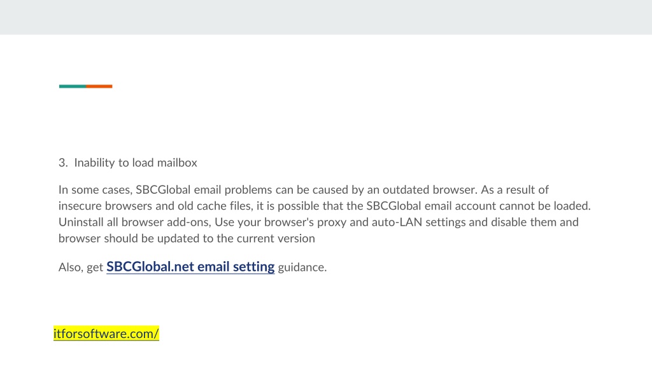Select the heading "Inability to load mailbox"
Screen dimensions: 652x366
136,163
